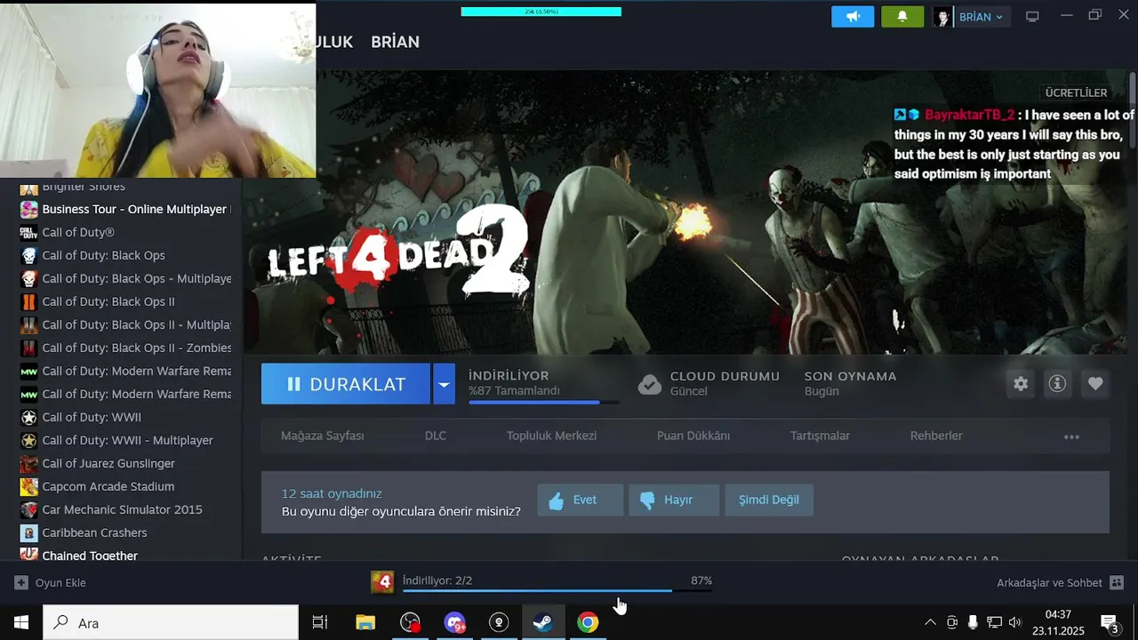
Task: Open Google Chrome from taskbar
Action: (588, 622)
